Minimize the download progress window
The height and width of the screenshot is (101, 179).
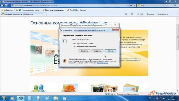pos(106,24)
